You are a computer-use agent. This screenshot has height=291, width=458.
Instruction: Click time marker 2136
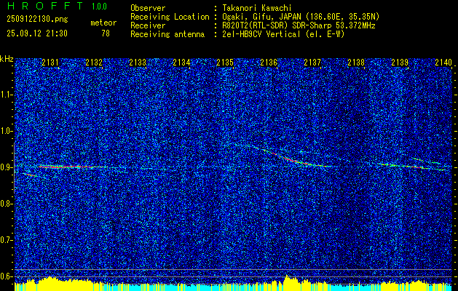[x=269, y=63]
